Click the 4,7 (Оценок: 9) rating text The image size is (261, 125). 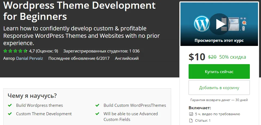[44, 51]
